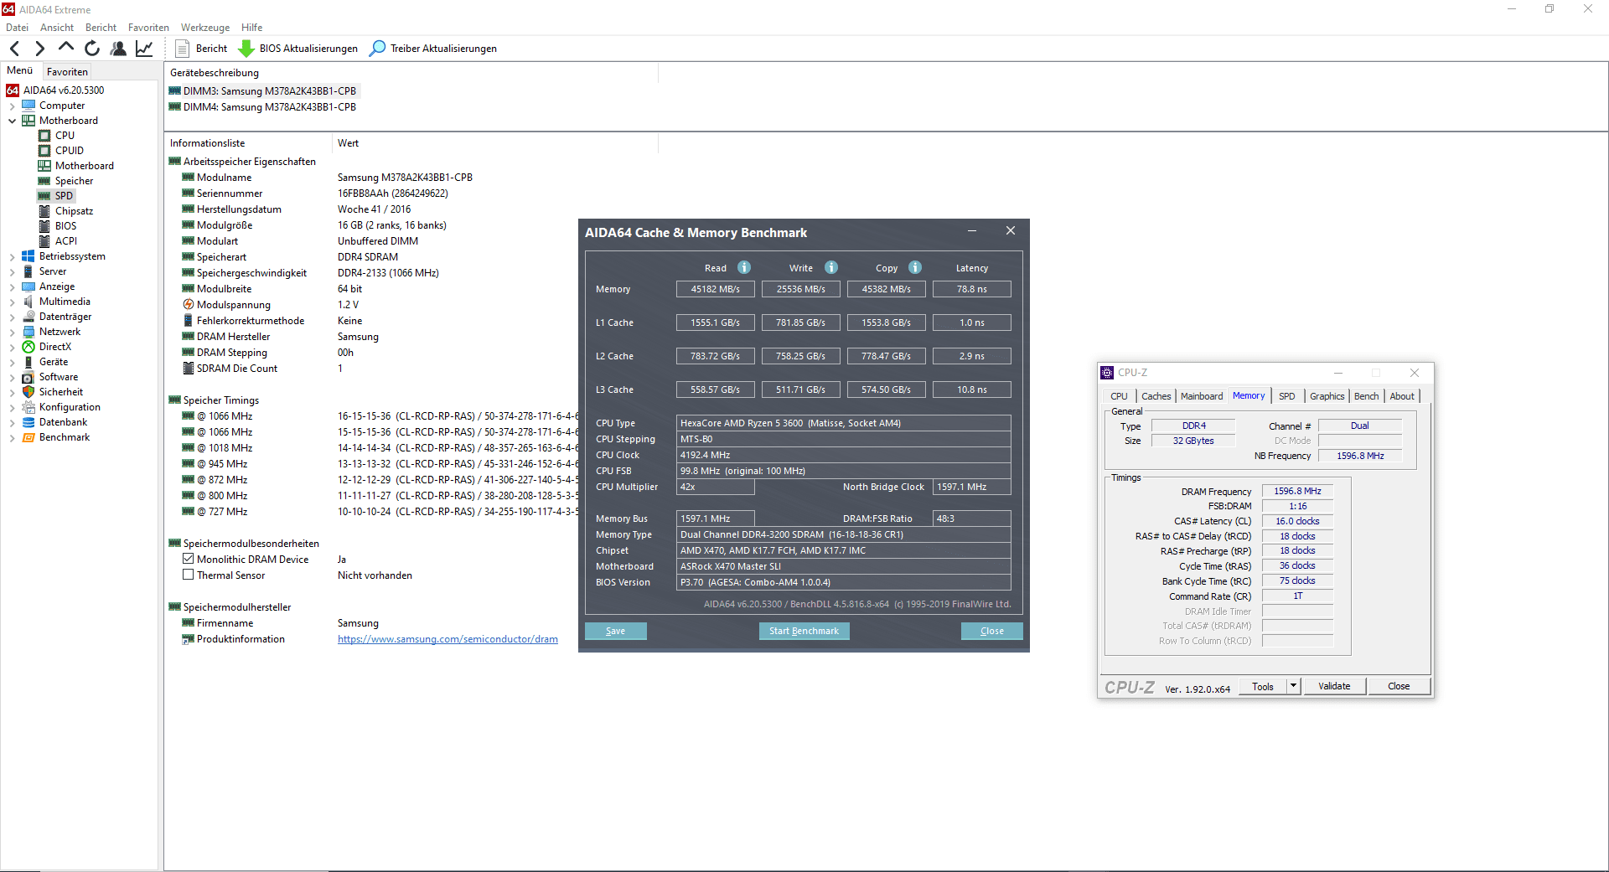1609x872 pixels.
Task: Expand the Server tree node
Action: click(x=12, y=272)
